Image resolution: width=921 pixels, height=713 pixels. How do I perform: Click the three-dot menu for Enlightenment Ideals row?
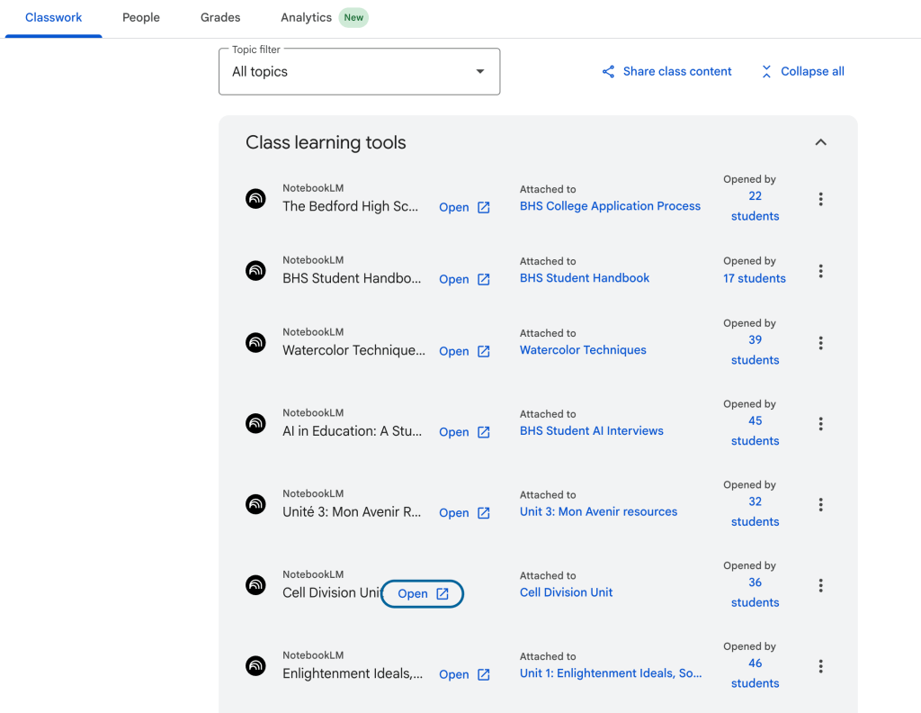click(x=820, y=666)
